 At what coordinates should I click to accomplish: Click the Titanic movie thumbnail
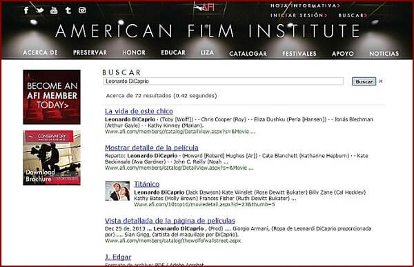(x=117, y=191)
